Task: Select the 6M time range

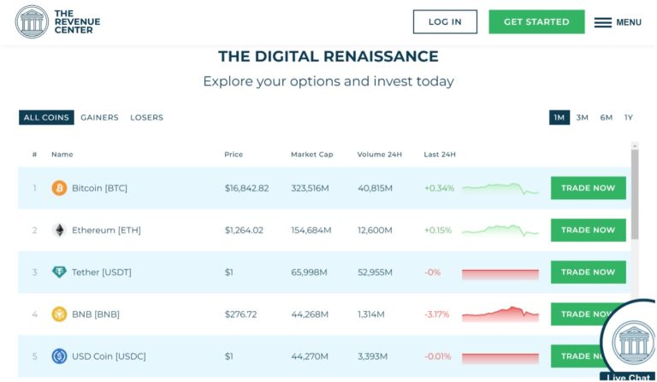Action: pyautogui.click(x=606, y=118)
